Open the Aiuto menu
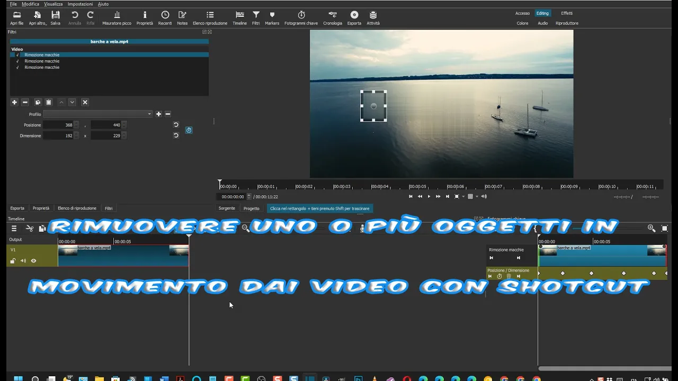678x381 pixels. click(103, 4)
